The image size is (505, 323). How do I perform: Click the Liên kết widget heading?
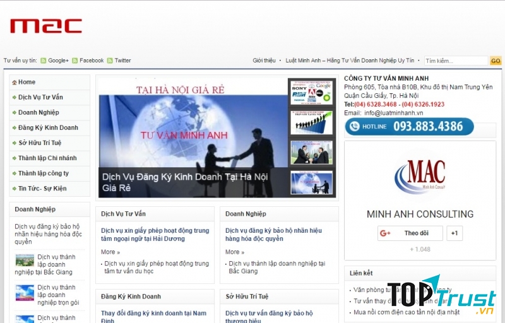(361, 273)
